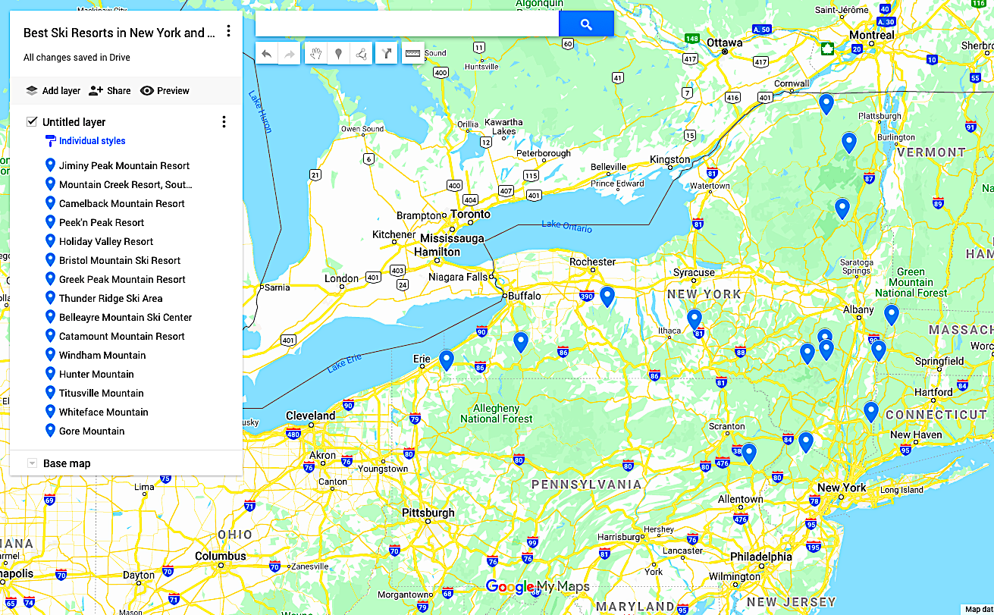The image size is (994, 615).
Task: Select Hunter Mountain in the layer list
Action: [x=96, y=374]
